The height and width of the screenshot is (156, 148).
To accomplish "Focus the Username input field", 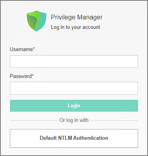I will [x=74, y=61].
